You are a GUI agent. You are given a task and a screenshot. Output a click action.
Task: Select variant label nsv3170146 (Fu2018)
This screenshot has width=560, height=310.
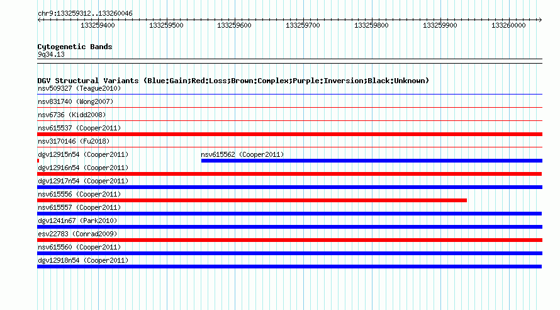(74, 141)
